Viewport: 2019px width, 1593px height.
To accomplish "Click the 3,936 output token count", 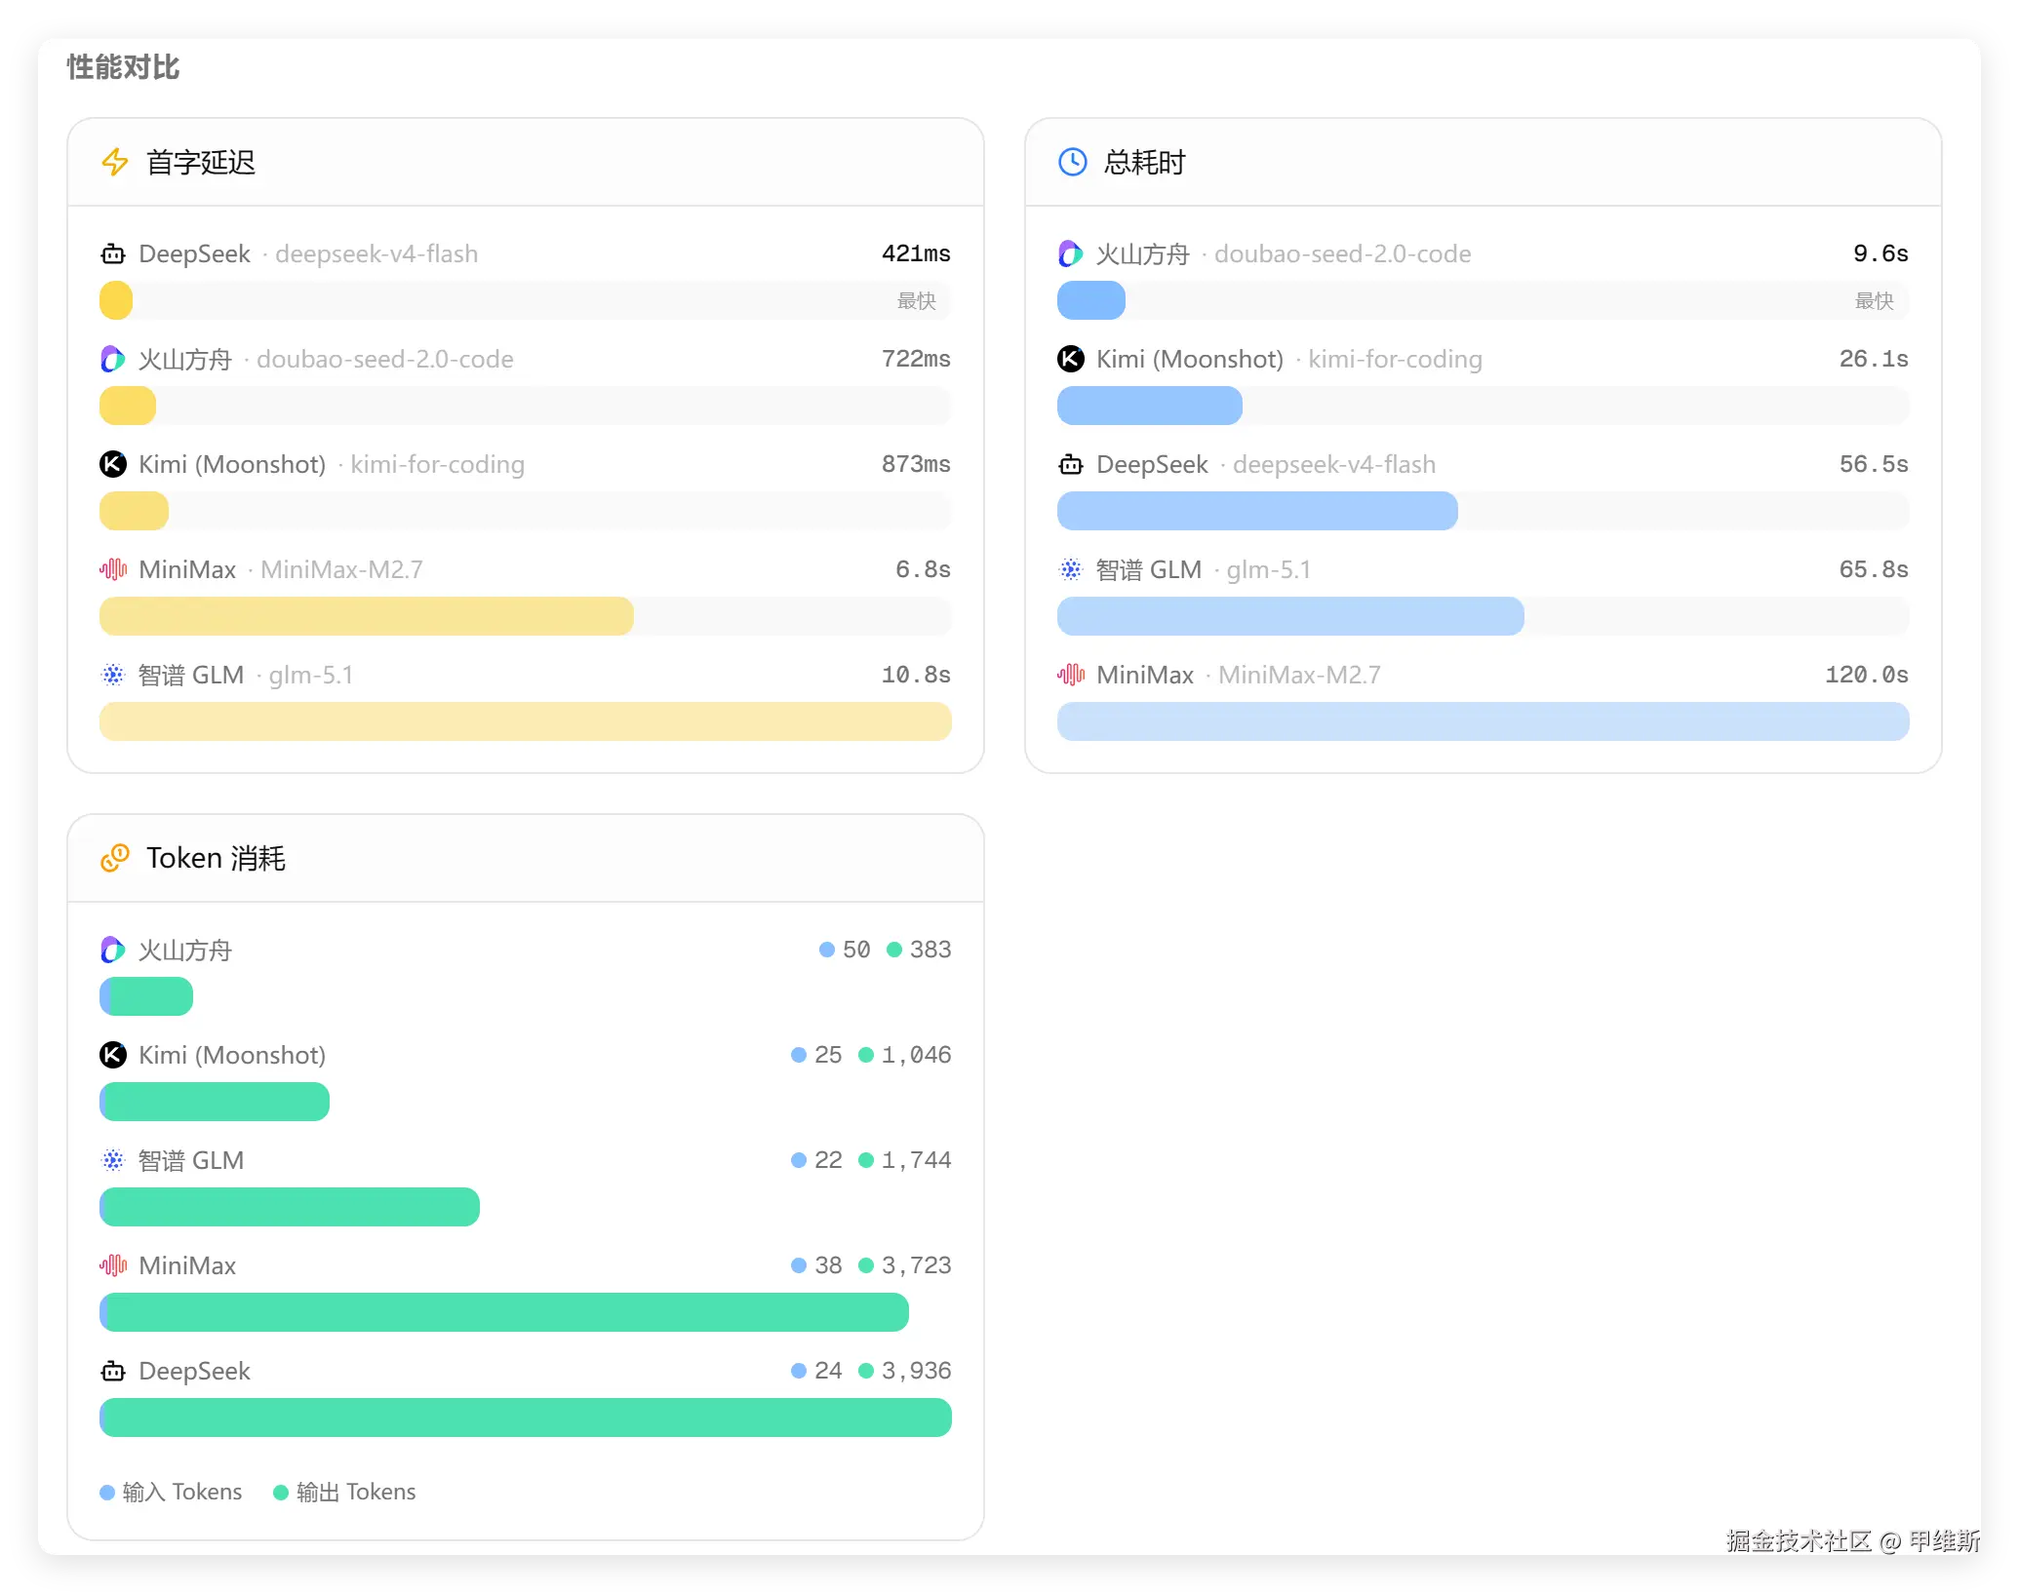I will (x=916, y=1371).
